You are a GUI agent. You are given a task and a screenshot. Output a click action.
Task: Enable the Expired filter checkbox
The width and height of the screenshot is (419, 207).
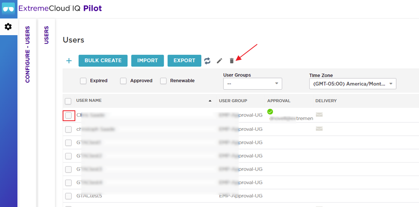point(83,81)
